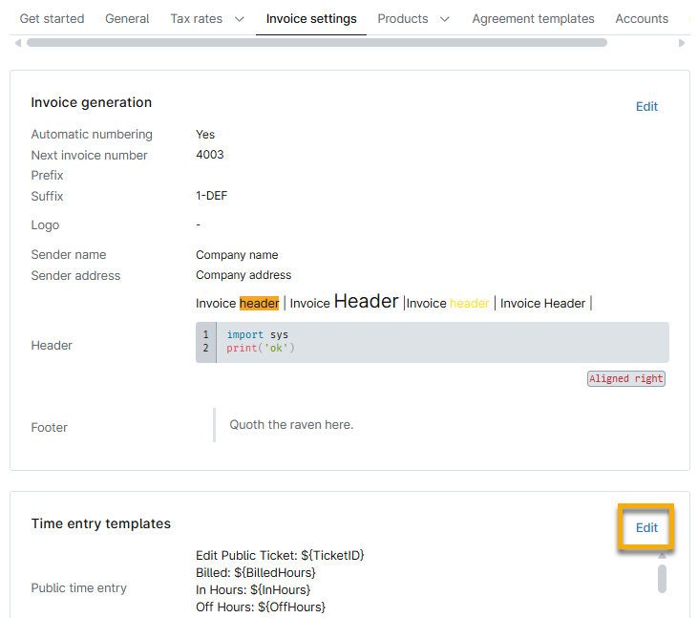Click the suffix value 1-DEF
The width and height of the screenshot is (698, 618).
211,196
